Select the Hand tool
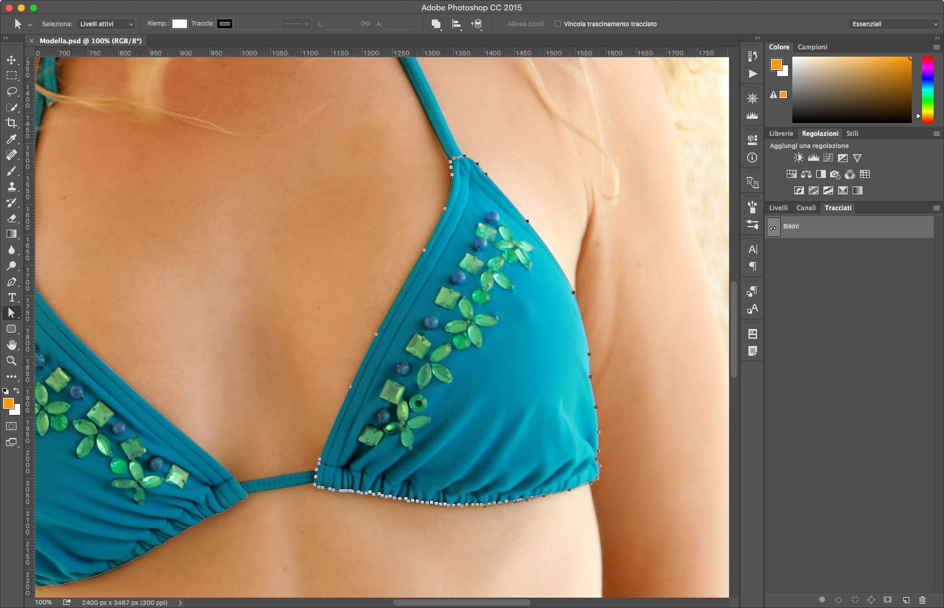 [x=12, y=345]
